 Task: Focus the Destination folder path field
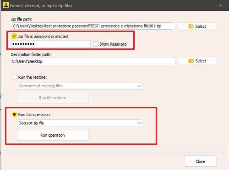pos(93,61)
